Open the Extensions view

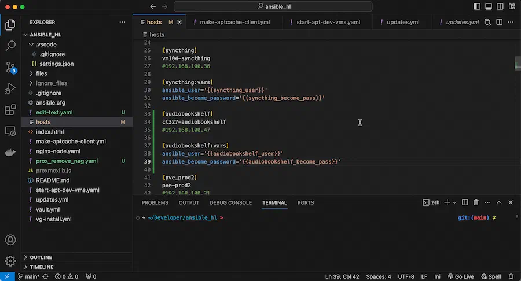10,110
